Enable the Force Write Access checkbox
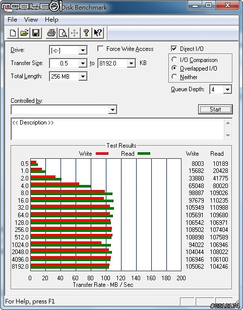 click(x=100, y=48)
